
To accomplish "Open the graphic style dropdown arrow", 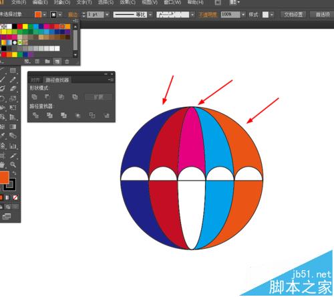I will pyautogui.click(x=272, y=15).
